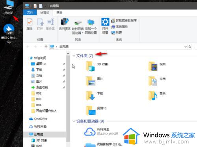Click 添加一个网络位置 icon
Screen dimensions: 197x147
coord(91,27)
